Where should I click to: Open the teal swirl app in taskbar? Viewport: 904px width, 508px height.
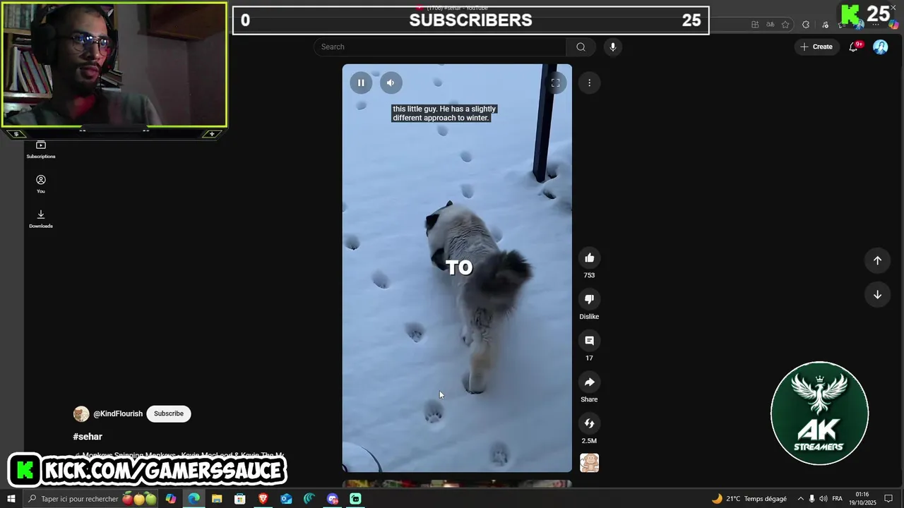click(309, 499)
